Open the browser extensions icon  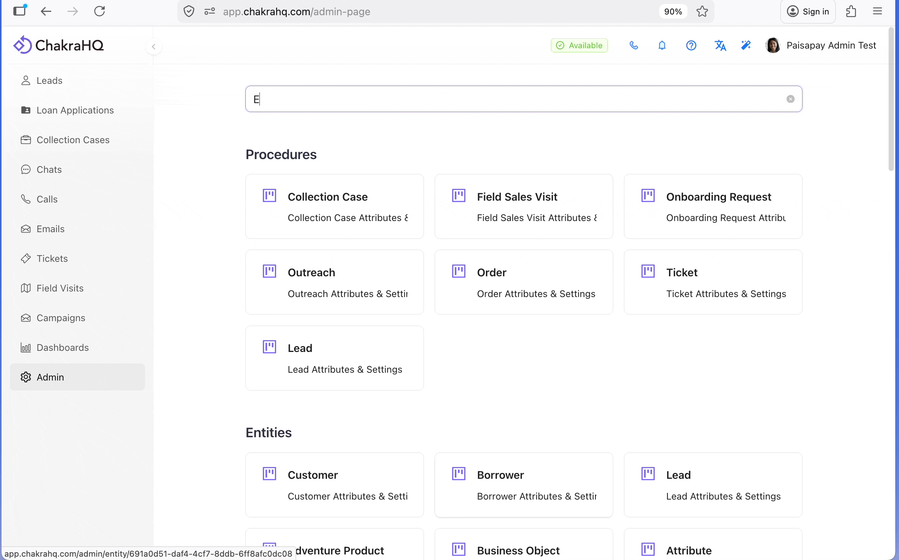851,11
